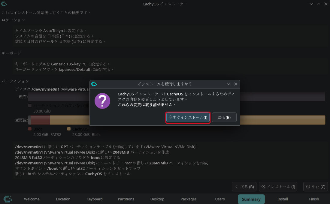Open the Install step

(283, 199)
